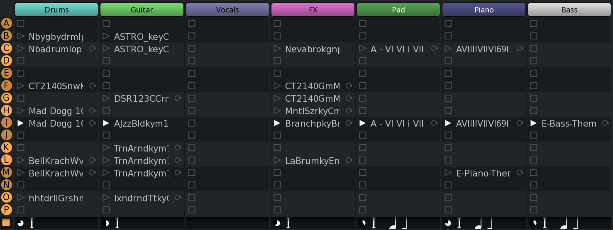
Task: Select the Vocals track header
Action: tap(227, 10)
